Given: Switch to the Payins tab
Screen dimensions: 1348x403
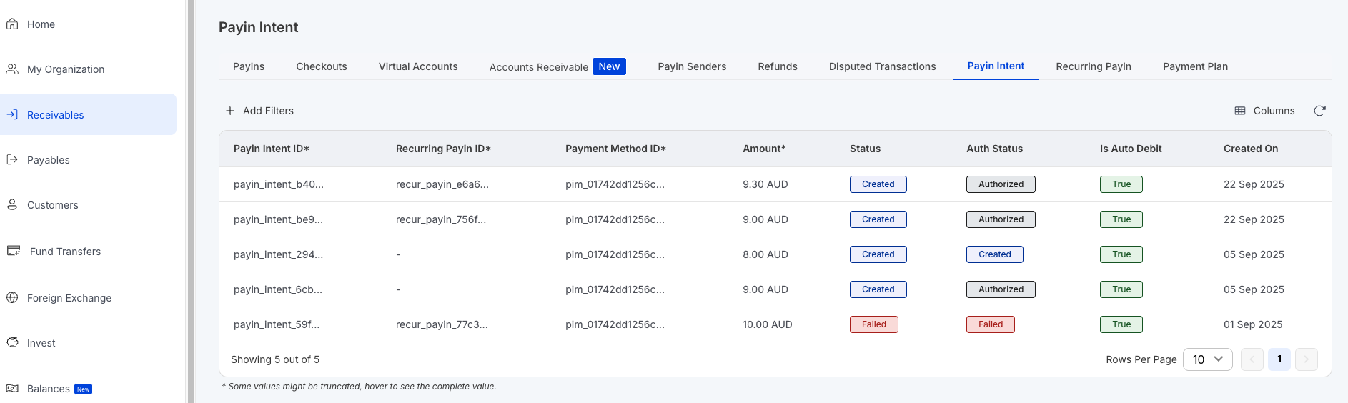Looking at the screenshot, I should pyautogui.click(x=249, y=66).
